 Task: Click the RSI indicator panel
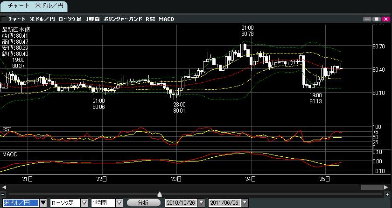pos(187,136)
